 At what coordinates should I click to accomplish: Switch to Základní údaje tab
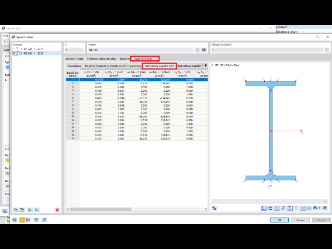click(x=75, y=59)
